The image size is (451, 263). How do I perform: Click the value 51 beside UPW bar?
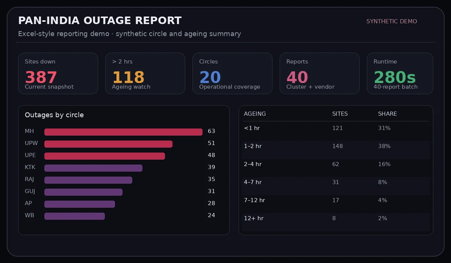[212, 143]
